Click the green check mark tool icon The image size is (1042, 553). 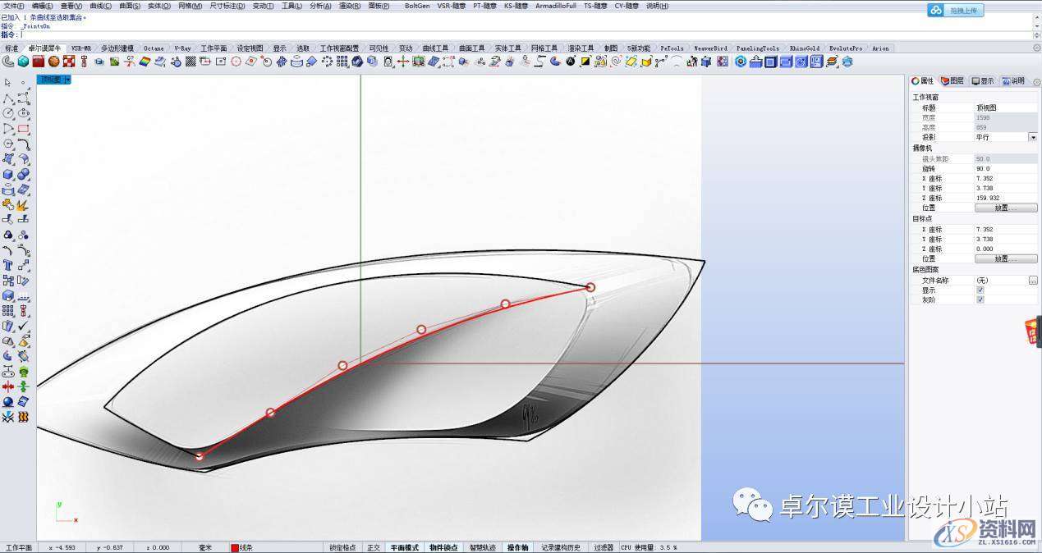[x=24, y=326]
